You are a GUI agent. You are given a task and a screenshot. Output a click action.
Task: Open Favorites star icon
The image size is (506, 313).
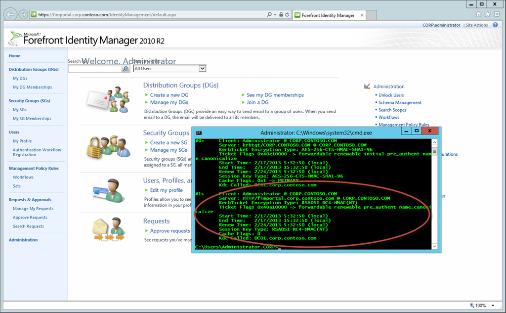tap(488, 14)
